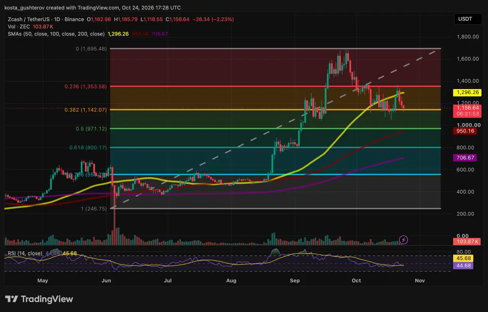
Task: Click the RSI (14, close) legend
Action: click(x=25, y=253)
